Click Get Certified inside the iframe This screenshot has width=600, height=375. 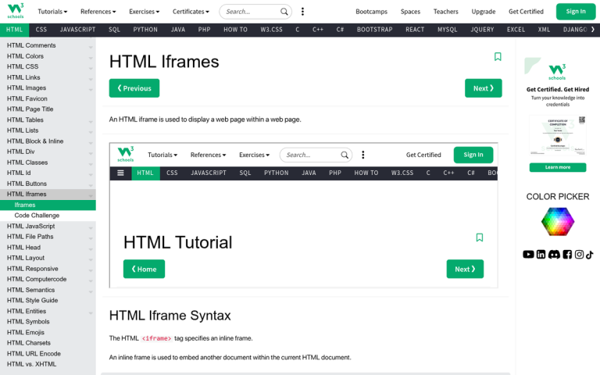pyautogui.click(x=423, y=155)
